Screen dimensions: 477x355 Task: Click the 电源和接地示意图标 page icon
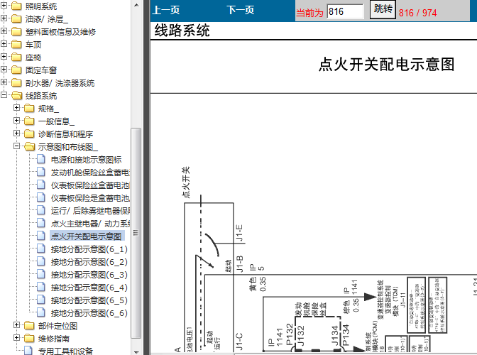(x=41, y=159)
